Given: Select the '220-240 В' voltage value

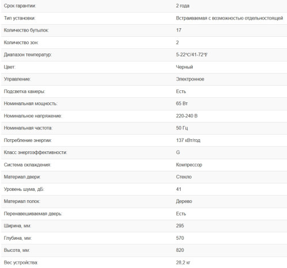Looking at the screenshot, I should 187,116.
